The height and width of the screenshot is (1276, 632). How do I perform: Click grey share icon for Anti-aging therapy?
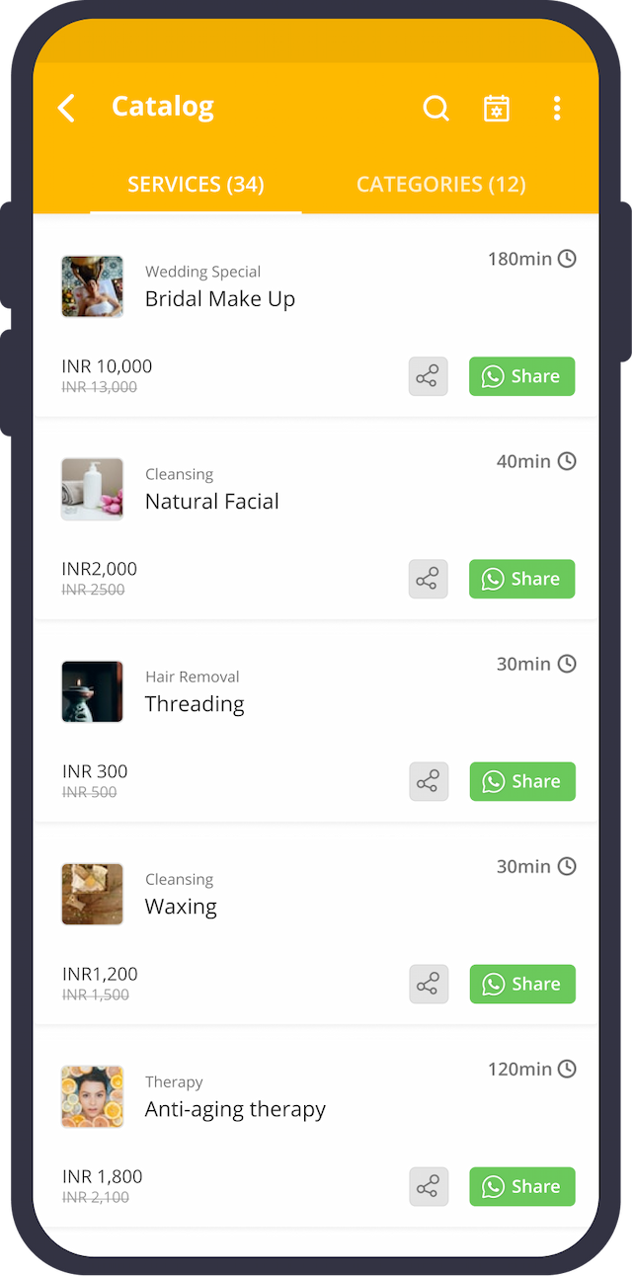click(429, 1186)
